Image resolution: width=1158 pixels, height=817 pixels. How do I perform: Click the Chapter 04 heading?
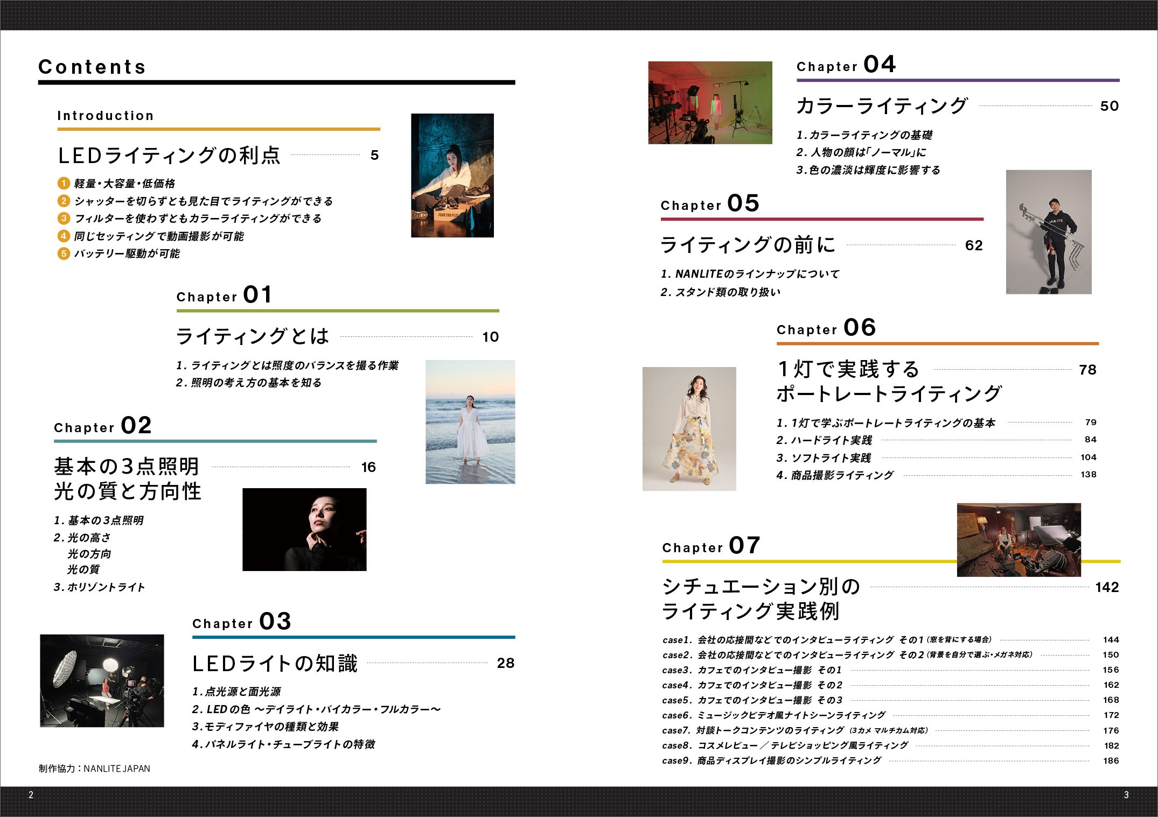846,65
